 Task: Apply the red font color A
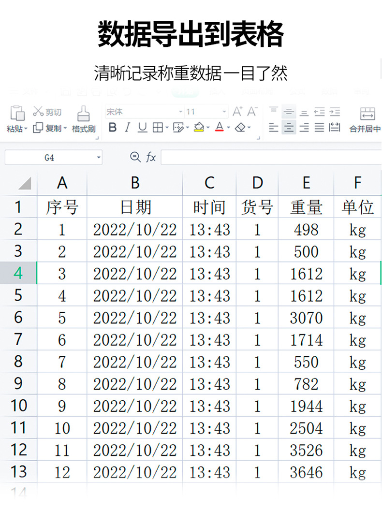click(220, 127)
